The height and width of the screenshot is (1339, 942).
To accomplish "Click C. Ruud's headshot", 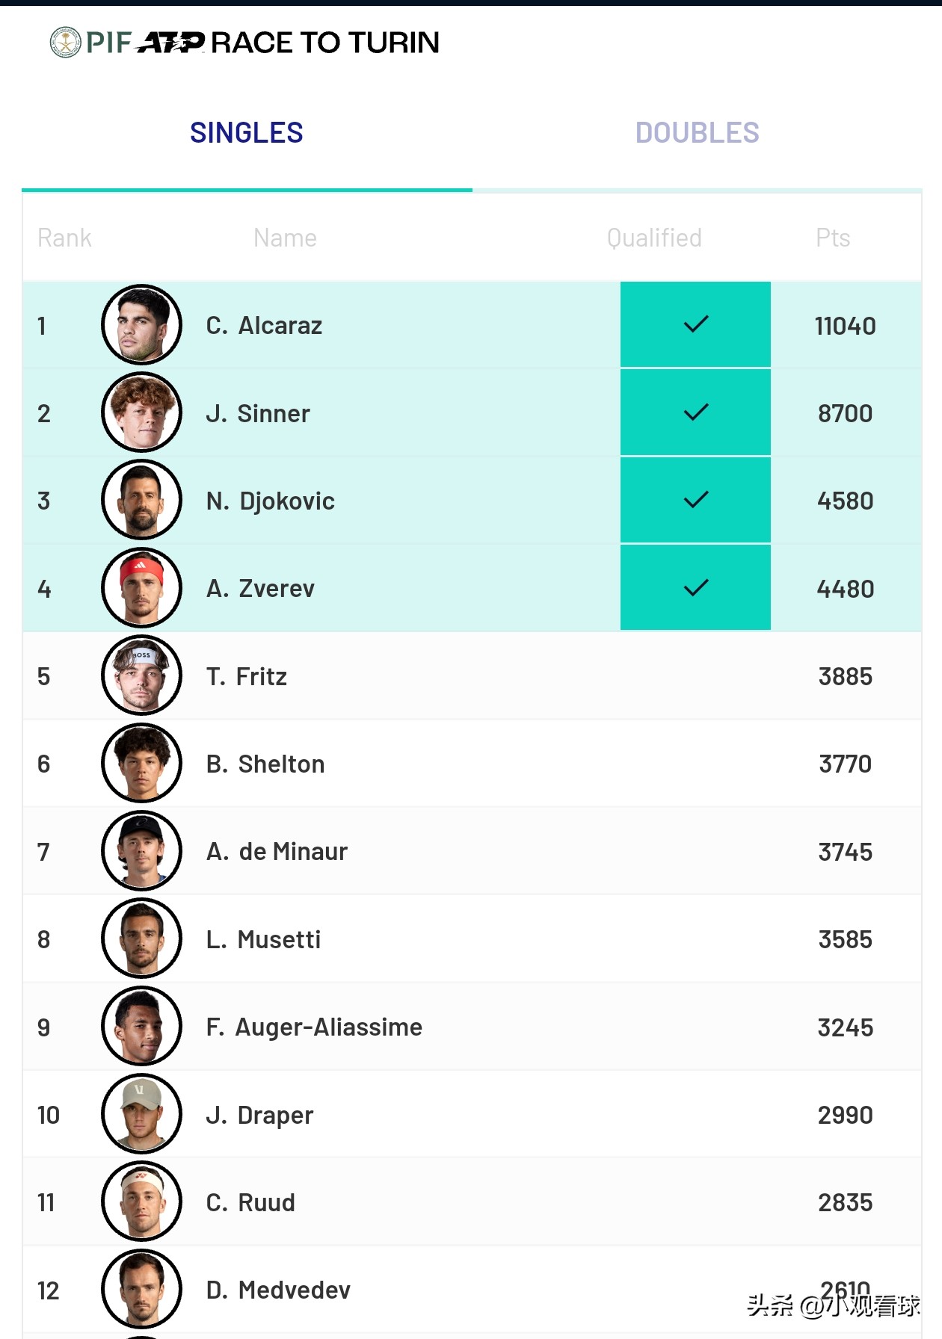I will click(141, 1202).
